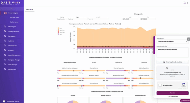Viewport: 190px width, 103px height.
Task: Click the Site Insights icon
Action: click(5, 26)
